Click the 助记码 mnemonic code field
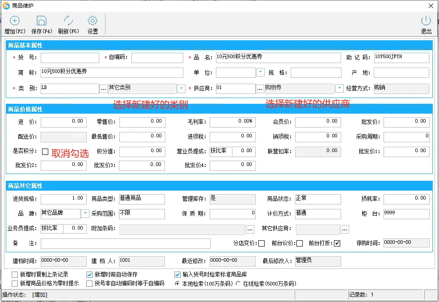This screenshot has width=439, height=302. click(x=401, y=58)
